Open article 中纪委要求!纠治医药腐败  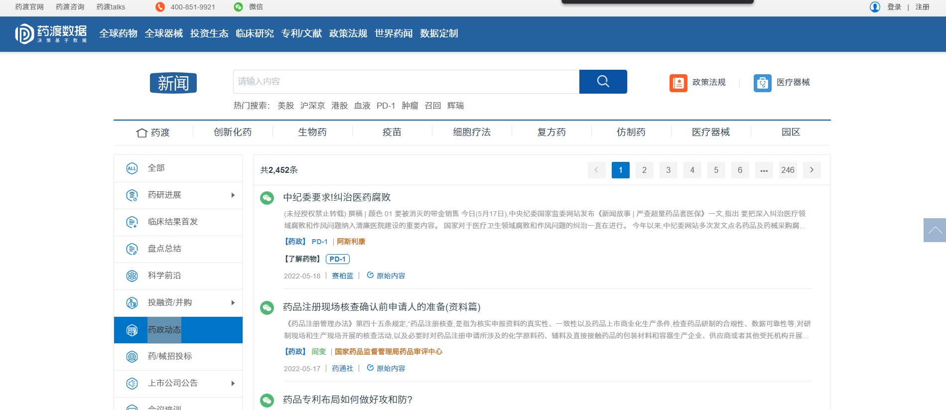click(x=337, y=197)
